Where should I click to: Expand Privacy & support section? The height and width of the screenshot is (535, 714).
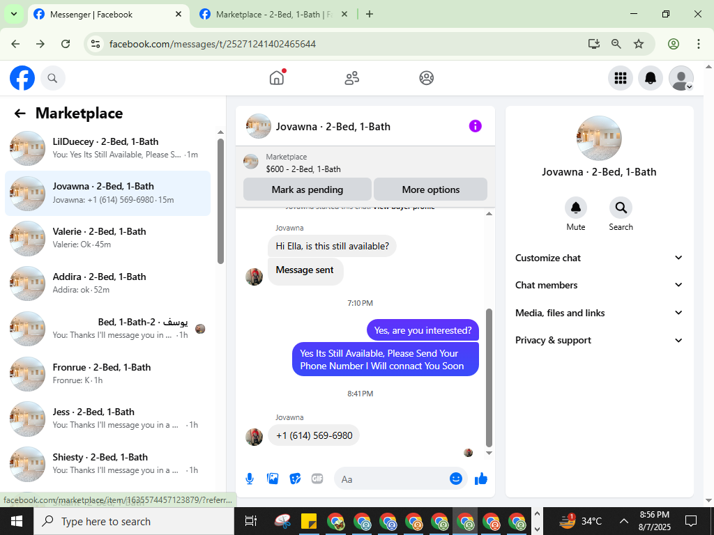(x=599, y=340)
